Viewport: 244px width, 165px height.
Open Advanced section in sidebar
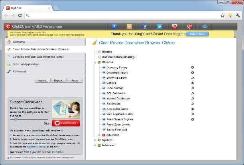click(45, 72)
